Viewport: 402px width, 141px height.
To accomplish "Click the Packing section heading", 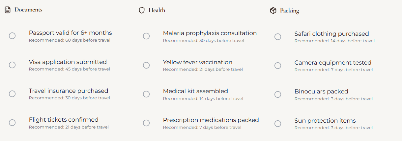I will pyautogui.click(x=290, y=11).
